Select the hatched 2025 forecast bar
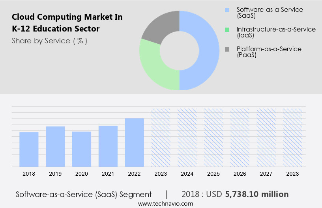This screenshot has width=322, height=208. pos(213,137)
